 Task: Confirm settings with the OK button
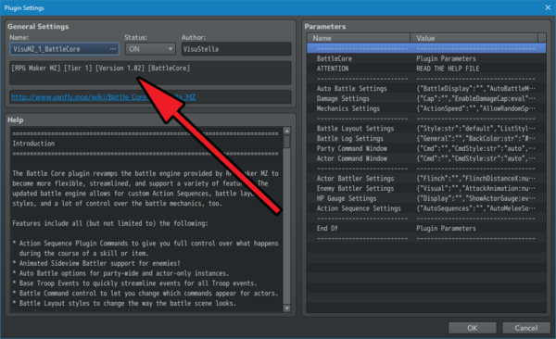point(473,328)
